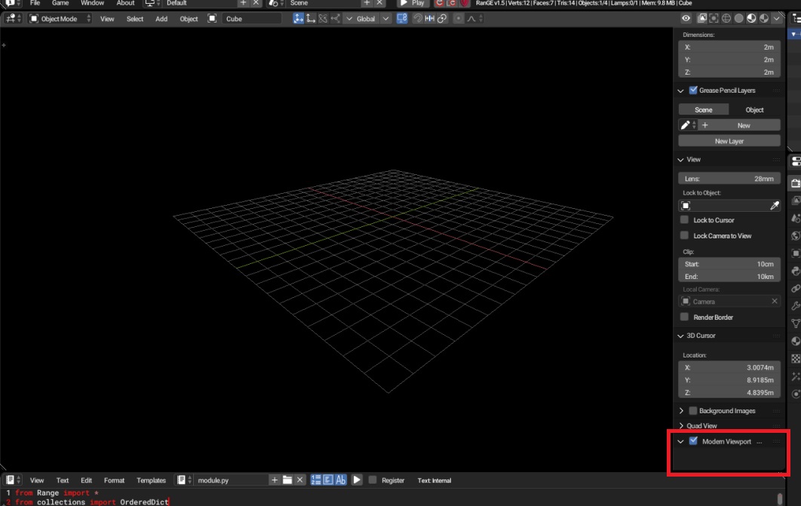The width and height of the screenshot is (801, 506).
Task: Open viewport Select menu
Action: point(135,19)
